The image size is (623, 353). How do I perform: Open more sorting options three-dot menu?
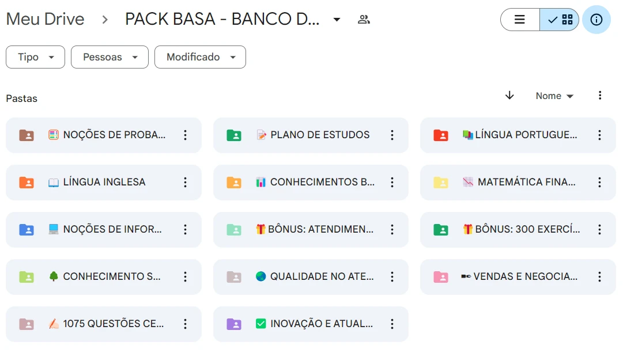(600, 96)
